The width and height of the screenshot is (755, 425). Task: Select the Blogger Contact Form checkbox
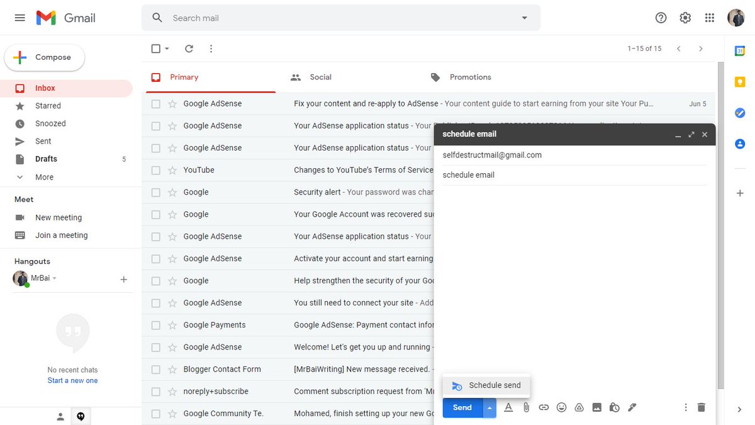[x=156, y=370]
